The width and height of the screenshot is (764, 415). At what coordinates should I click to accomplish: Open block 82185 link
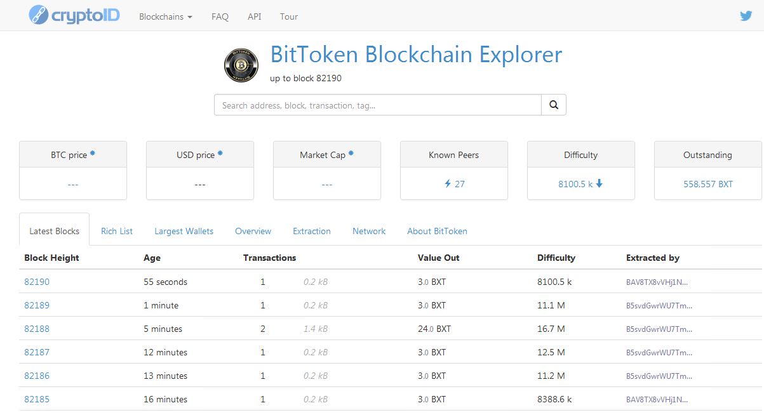(37, 399)
